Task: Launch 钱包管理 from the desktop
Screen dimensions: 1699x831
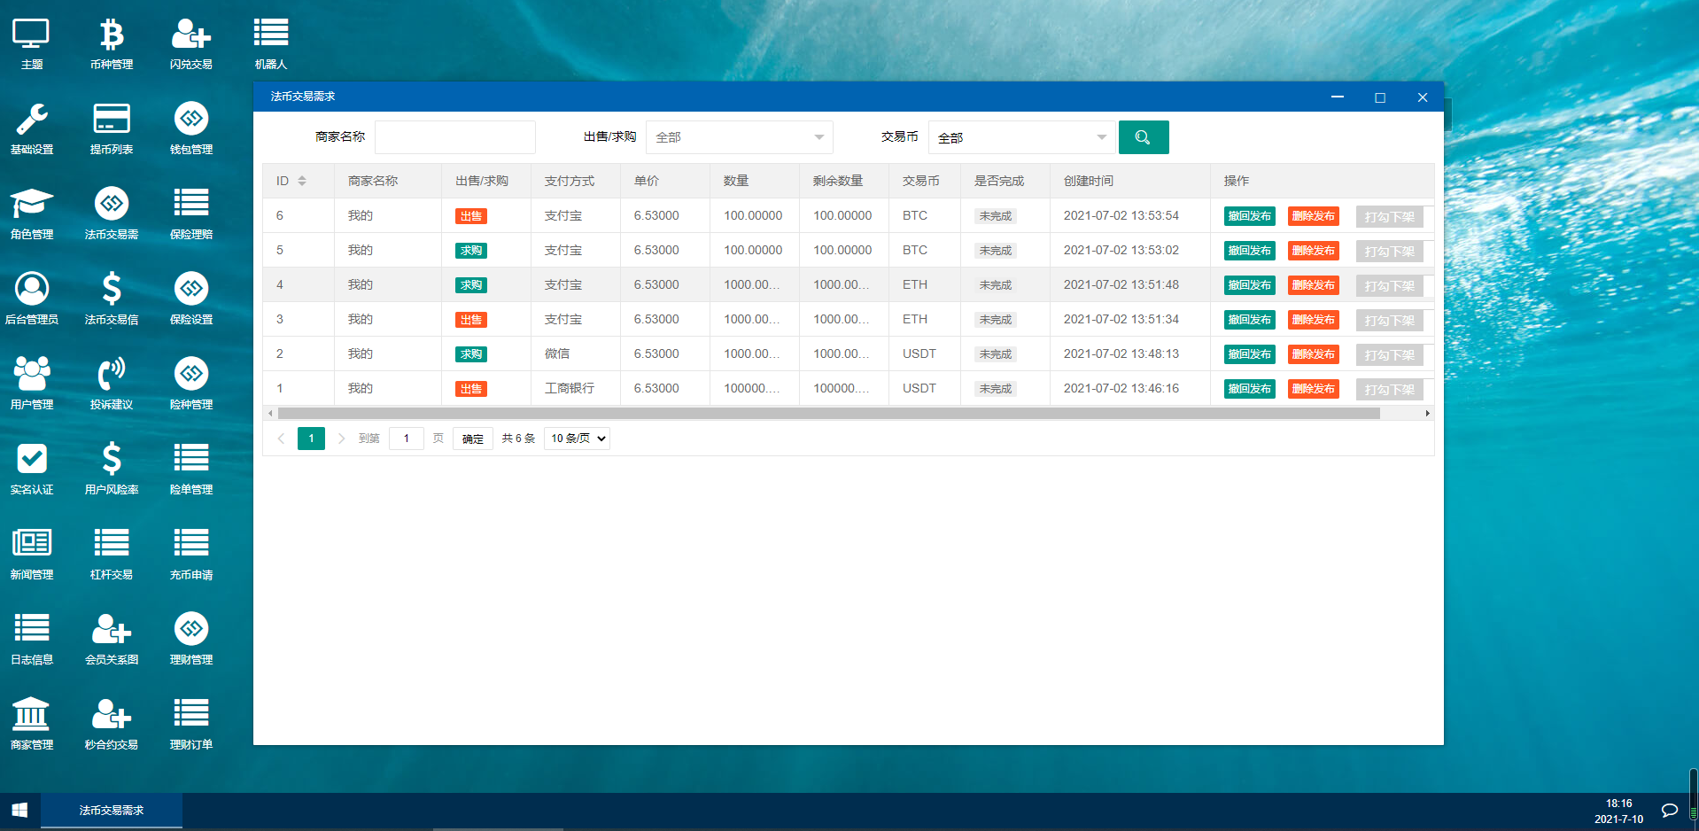Action: 191,128
